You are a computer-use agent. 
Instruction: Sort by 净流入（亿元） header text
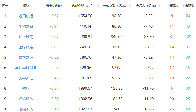tap(146, 6)
